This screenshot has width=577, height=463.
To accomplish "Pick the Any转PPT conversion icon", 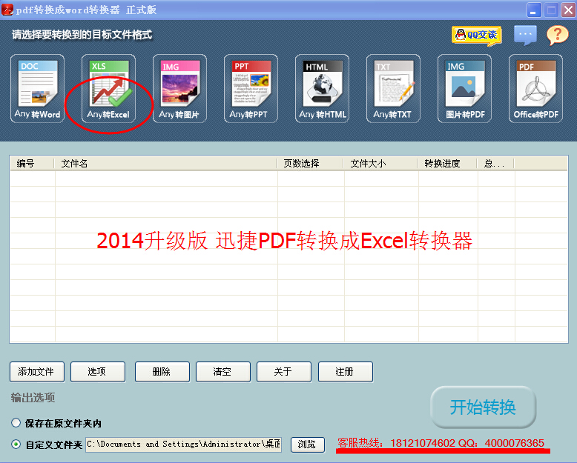I will pyautogui.click(x=251, y=89).
